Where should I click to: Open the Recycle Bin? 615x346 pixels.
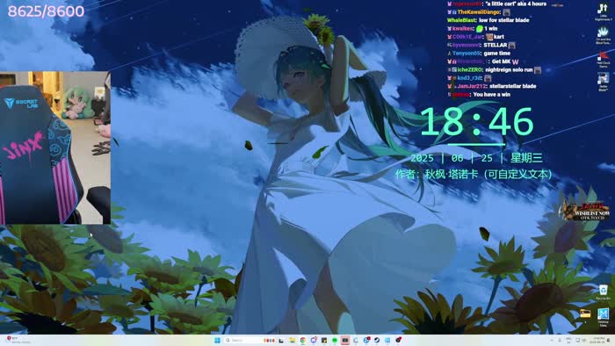click(x=603, y=292)
